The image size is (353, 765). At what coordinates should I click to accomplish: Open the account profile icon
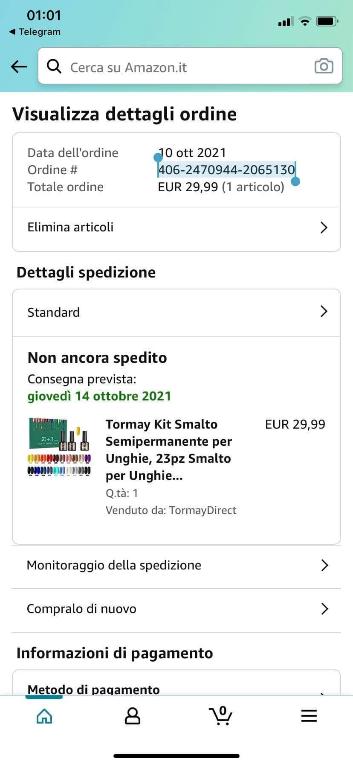click(x=132, y=716)
